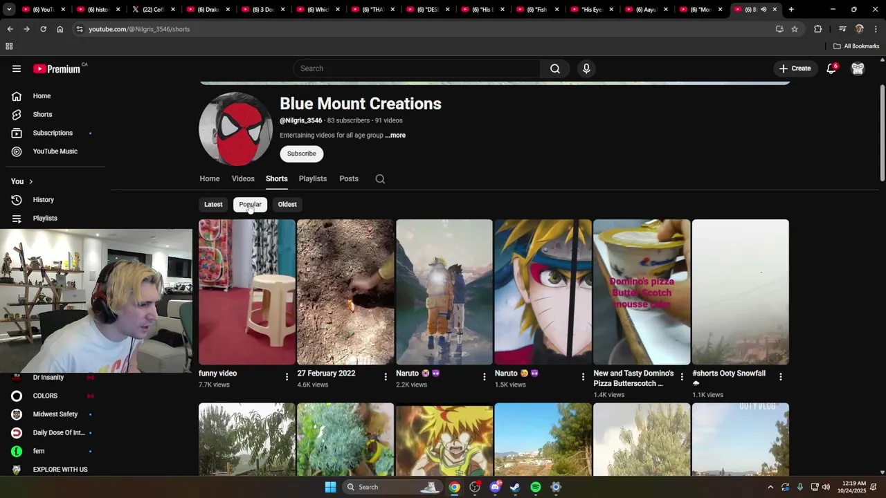Open options for Naruto 2.2K views short
This screenshot has height=498, width=886.
click(484, 376)
